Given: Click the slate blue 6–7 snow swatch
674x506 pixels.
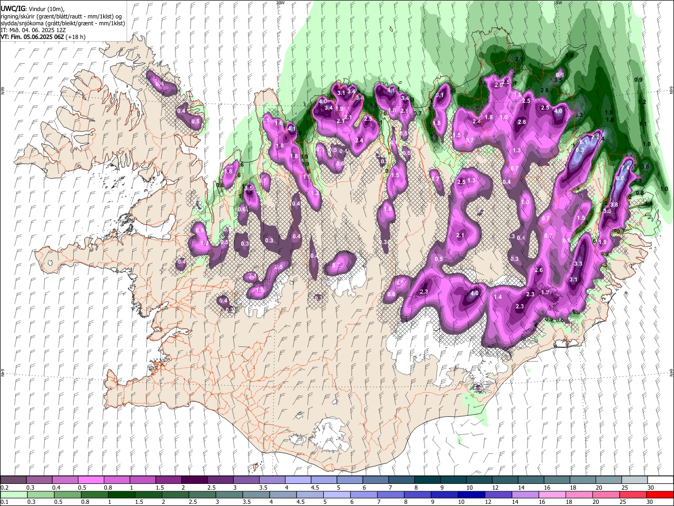Looking at the screenshot, I should 376,480.
